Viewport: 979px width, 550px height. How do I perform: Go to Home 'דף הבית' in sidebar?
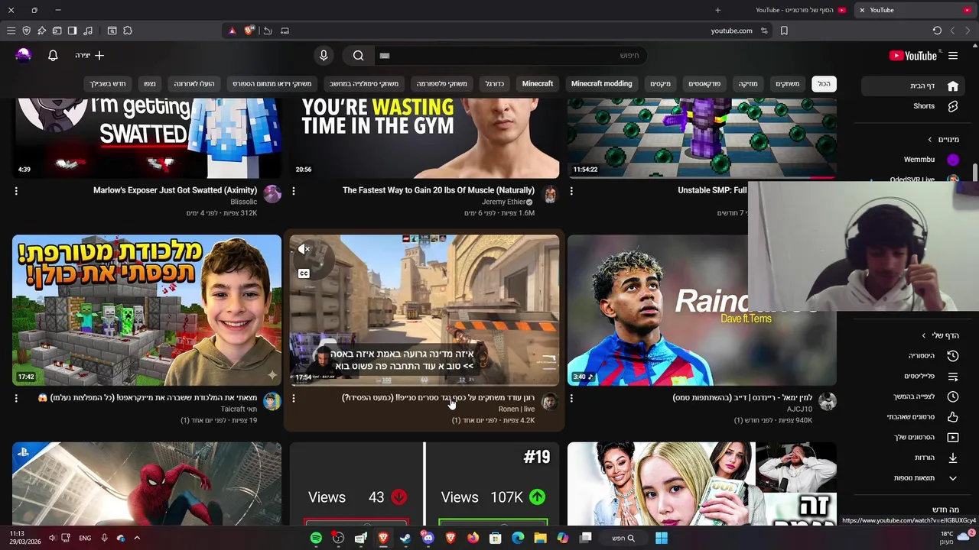pos(912,86)
